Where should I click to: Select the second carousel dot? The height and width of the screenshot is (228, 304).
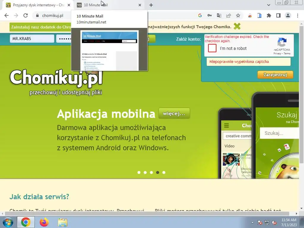pos(145,172)
